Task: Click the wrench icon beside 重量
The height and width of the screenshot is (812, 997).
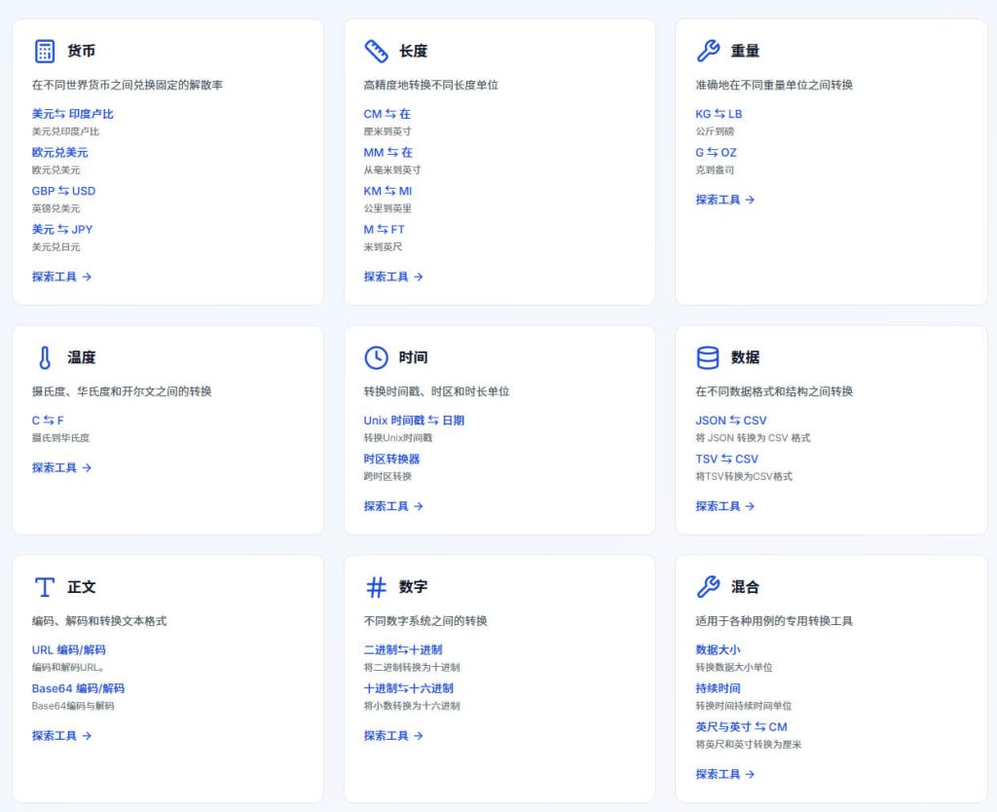Action: tap(708, 51)
